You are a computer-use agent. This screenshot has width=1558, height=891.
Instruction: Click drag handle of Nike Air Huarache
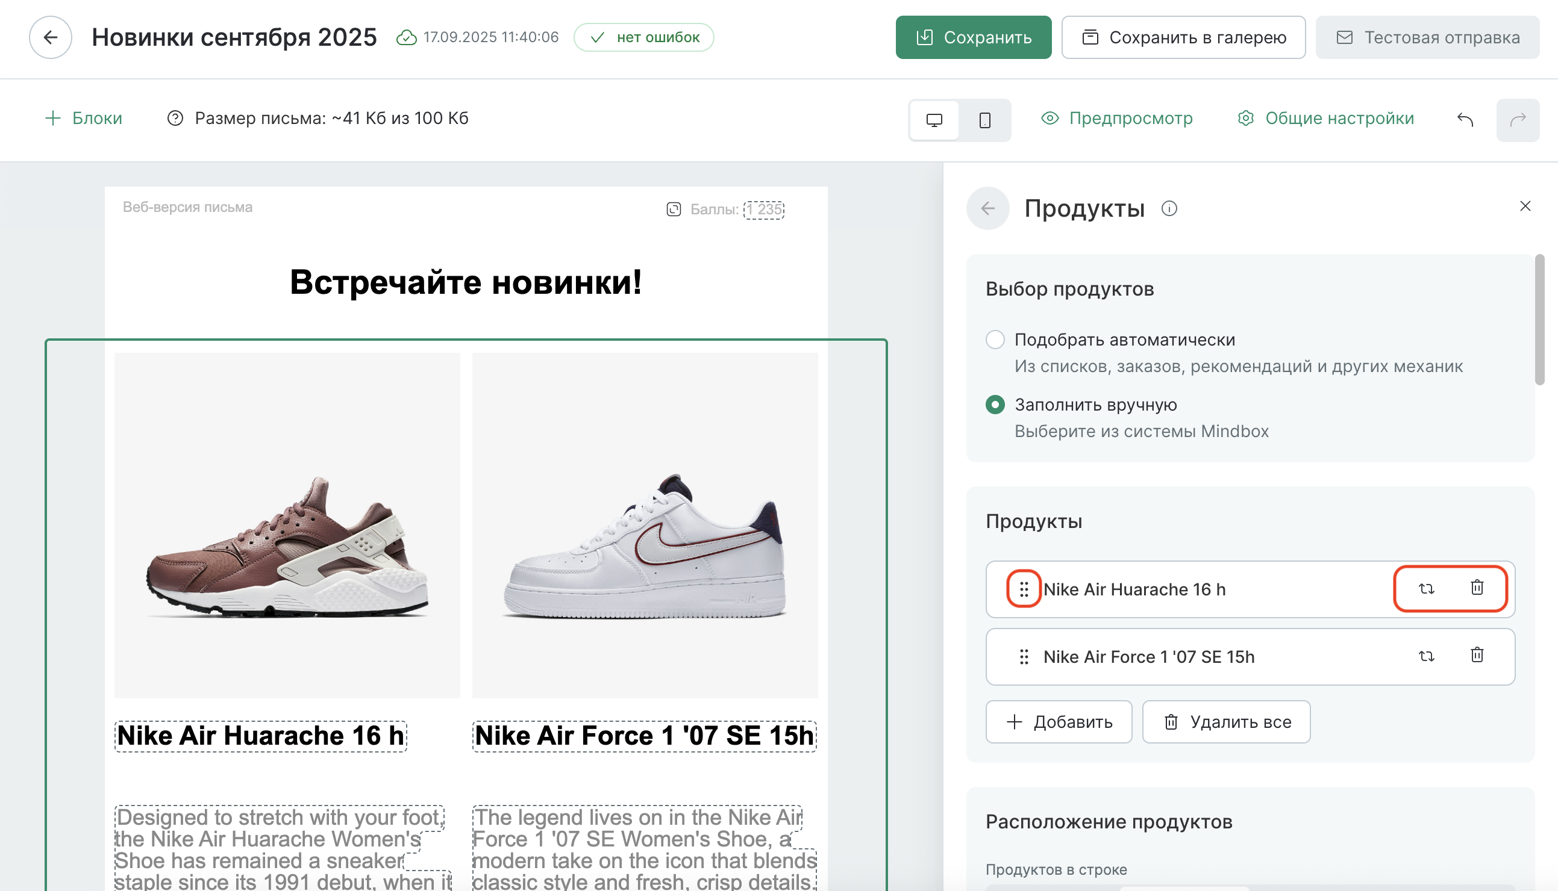point(1024,589)
